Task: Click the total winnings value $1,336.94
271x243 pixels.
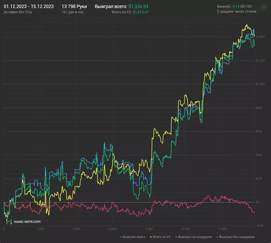Action: point(139,7)
